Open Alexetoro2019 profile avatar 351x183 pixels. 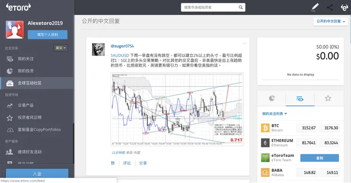point(15,29)
